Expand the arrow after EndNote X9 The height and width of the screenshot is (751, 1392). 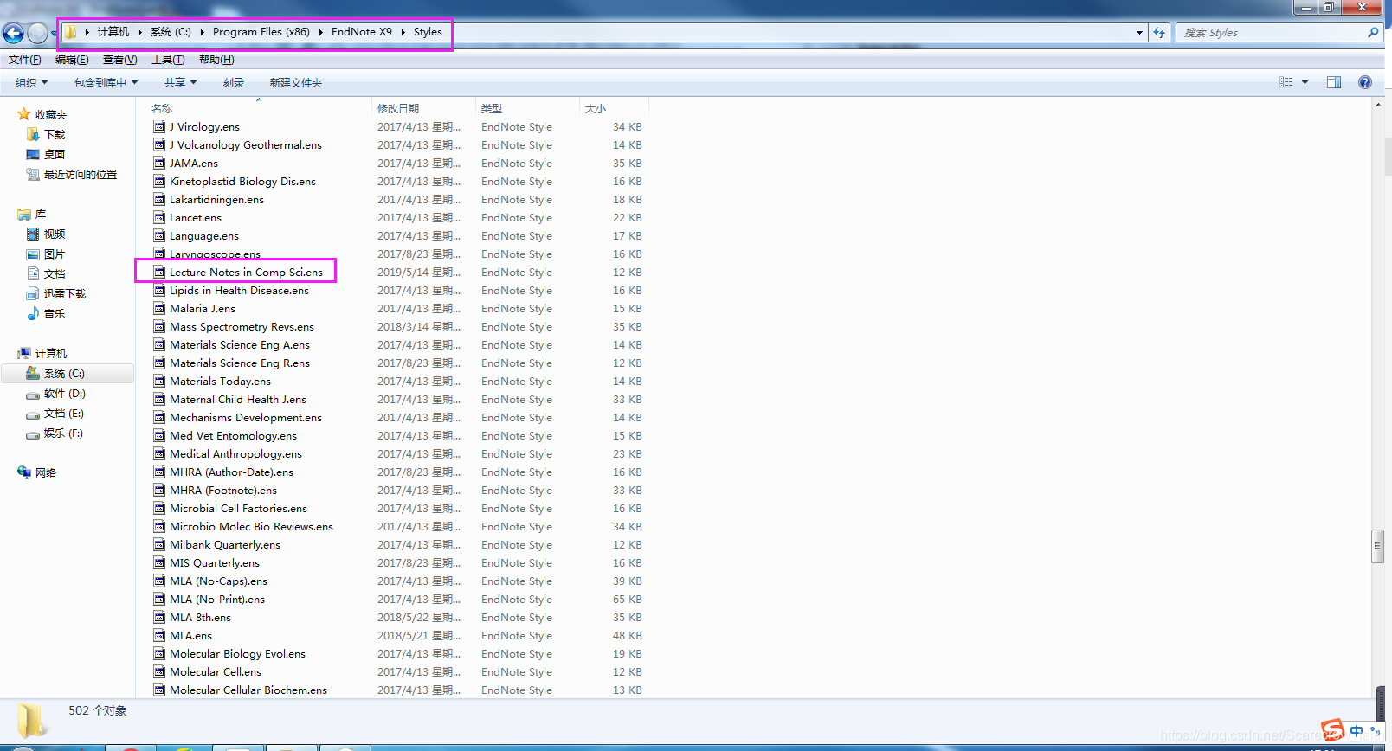(x=403, y=32)
